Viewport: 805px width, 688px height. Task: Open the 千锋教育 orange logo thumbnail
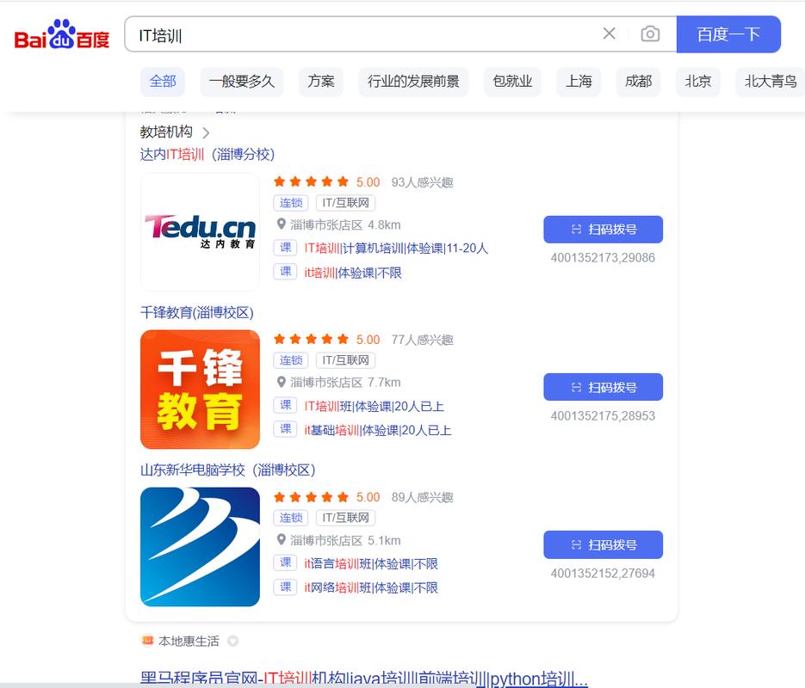coord(201,390)
